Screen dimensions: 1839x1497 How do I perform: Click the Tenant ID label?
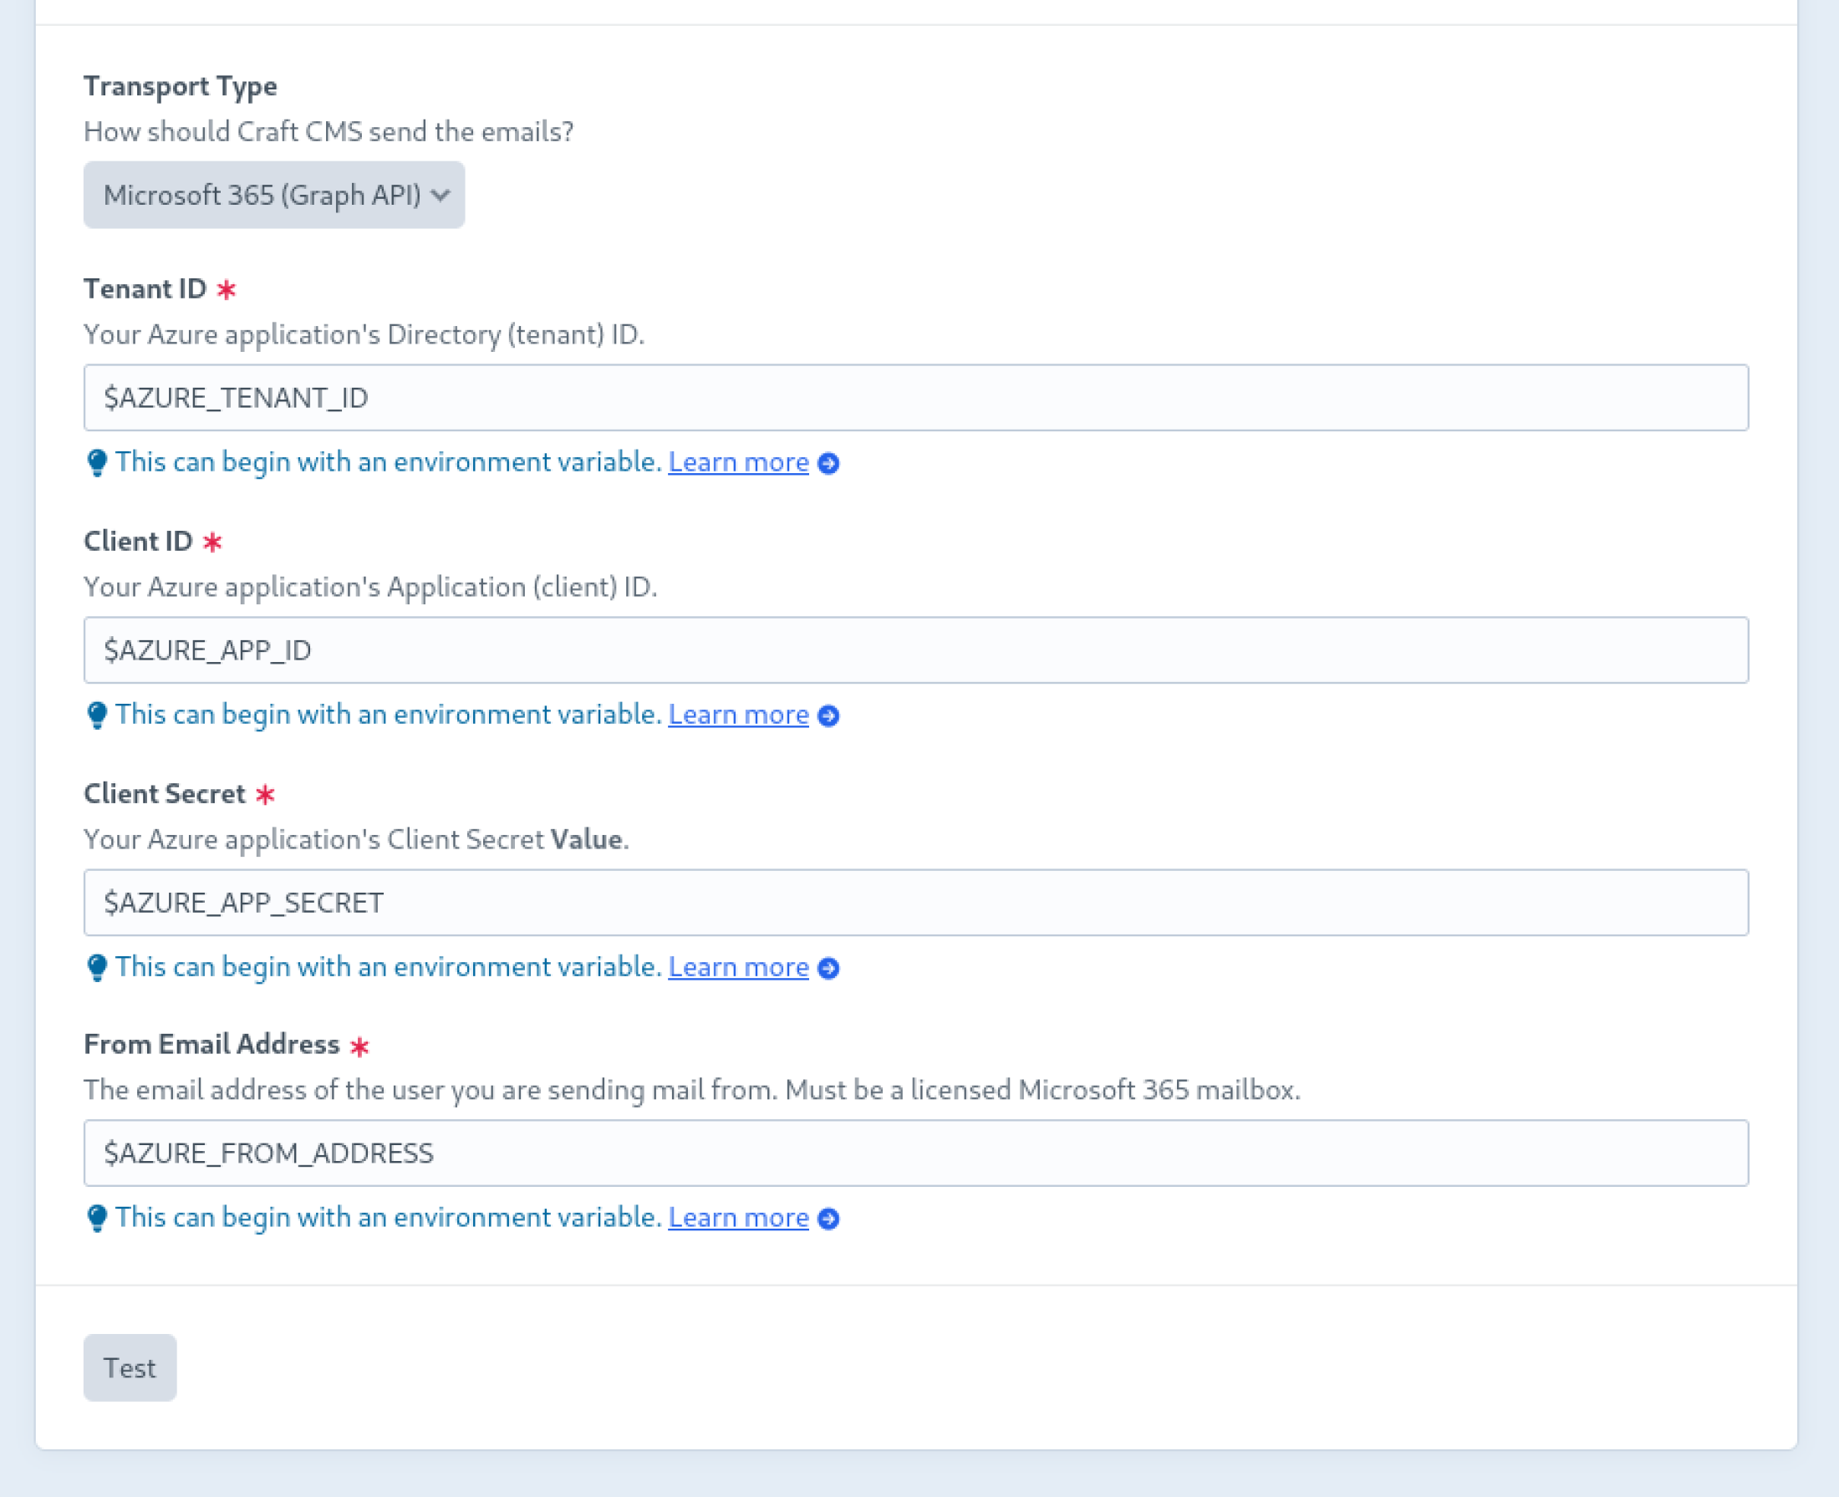145,289
